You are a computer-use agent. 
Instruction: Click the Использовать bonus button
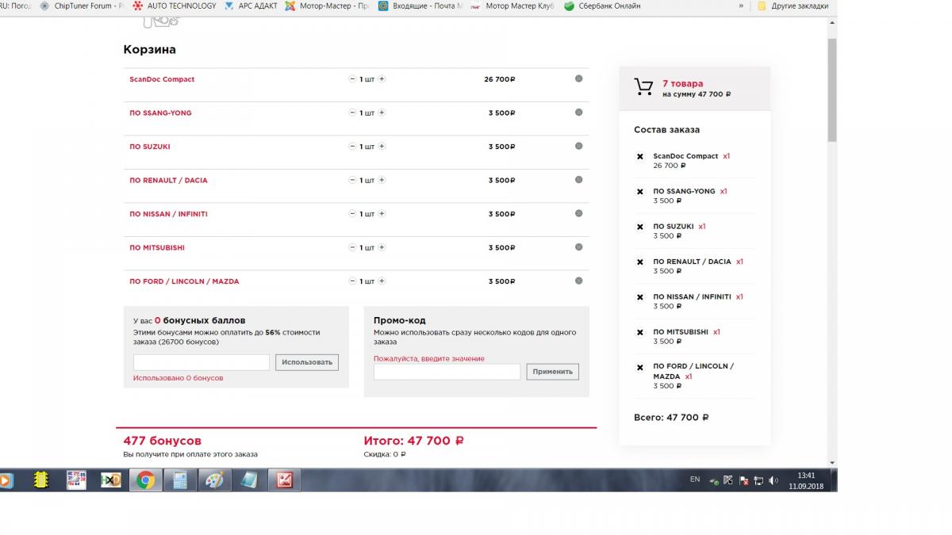pos(307,362)
